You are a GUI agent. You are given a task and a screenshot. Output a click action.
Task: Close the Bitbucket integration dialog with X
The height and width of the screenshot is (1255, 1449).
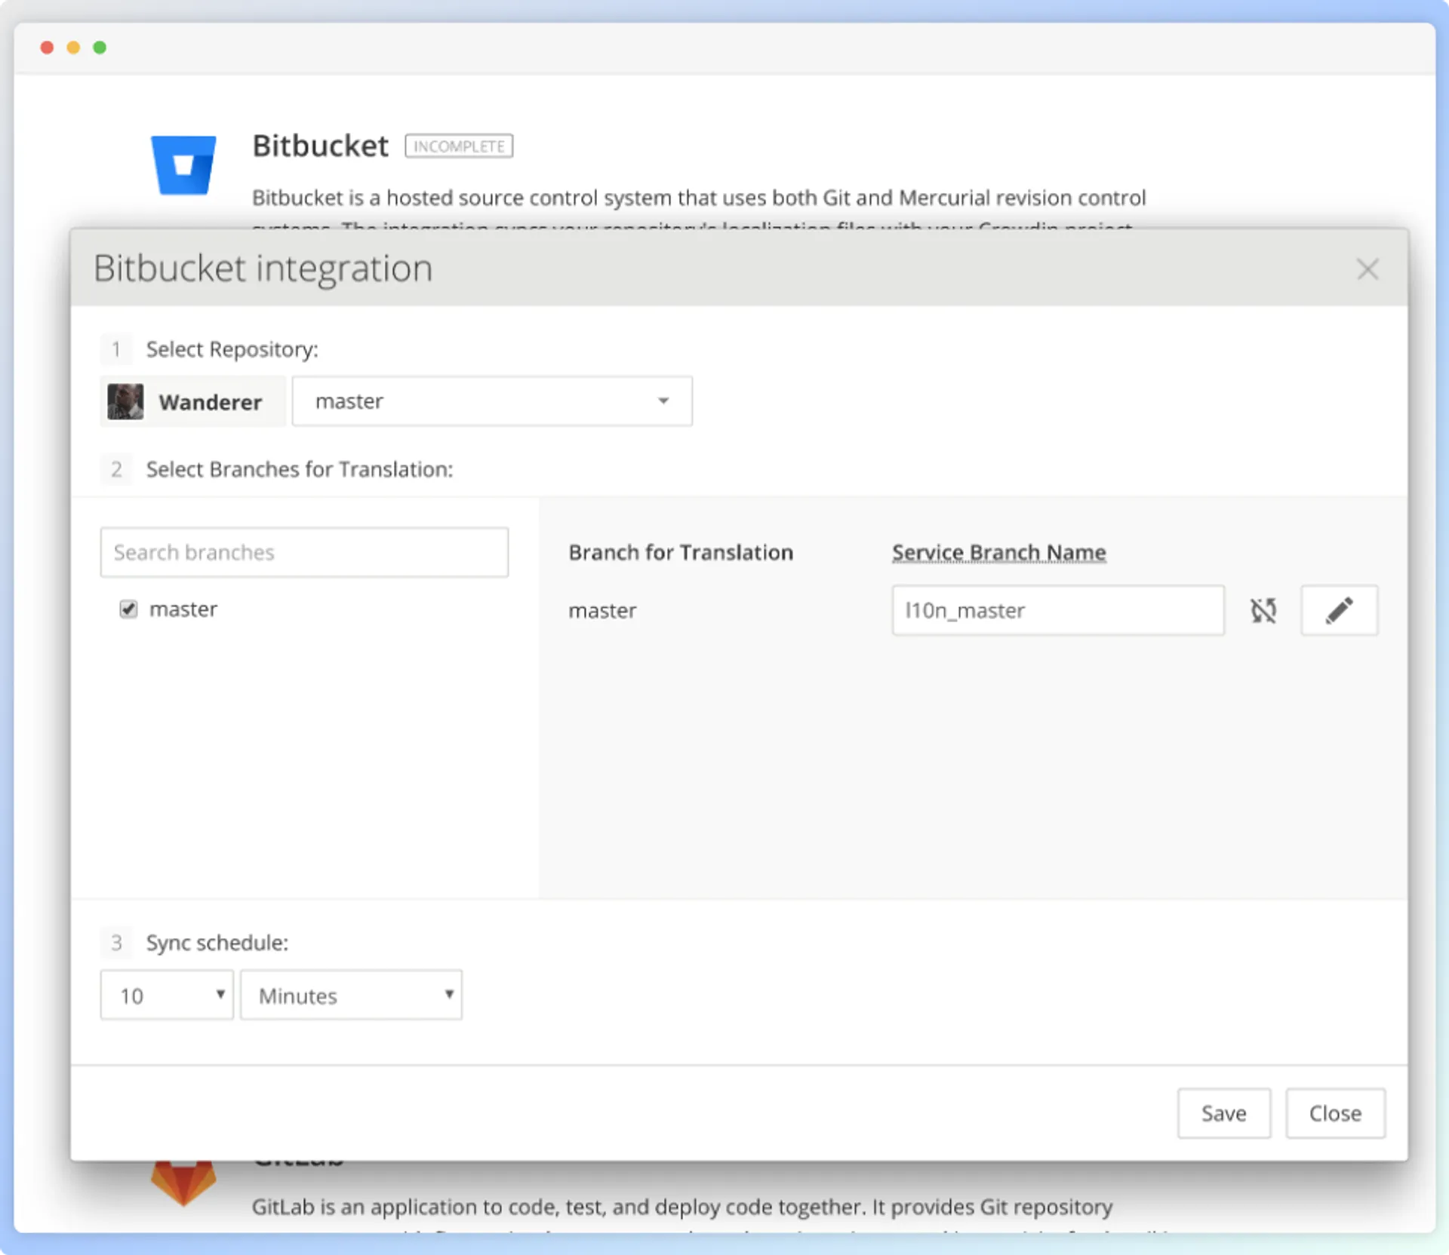pyautogui.click(x=1367, y=269)
